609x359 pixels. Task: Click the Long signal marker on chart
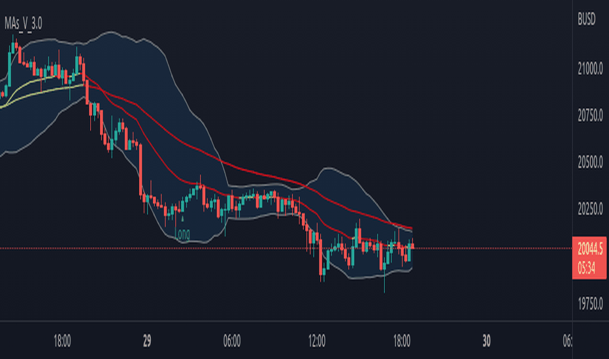tap(182, 234)
